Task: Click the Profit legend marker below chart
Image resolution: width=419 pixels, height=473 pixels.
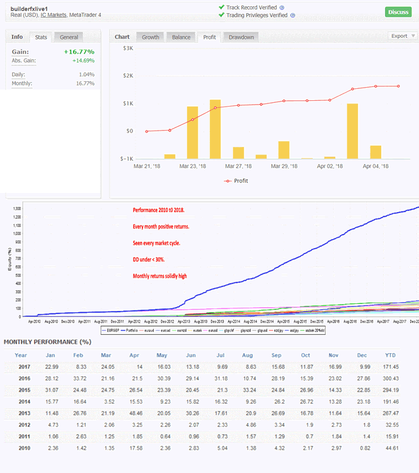Action: pos(227,181)
